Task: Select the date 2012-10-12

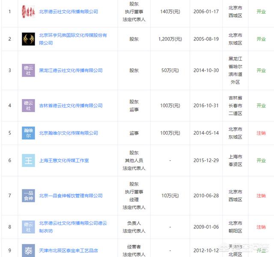Action: point(206,251)
